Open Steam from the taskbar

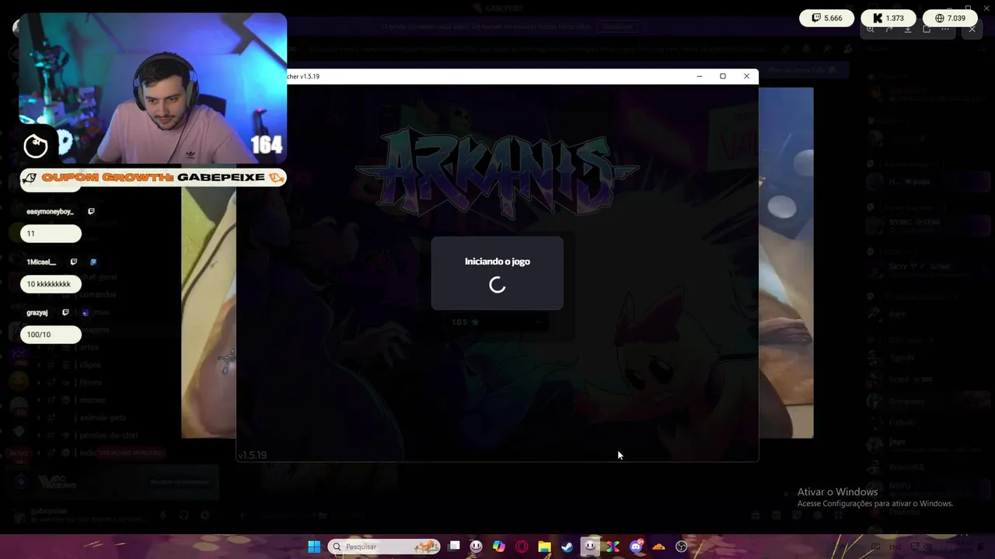[x=567, y=547]
